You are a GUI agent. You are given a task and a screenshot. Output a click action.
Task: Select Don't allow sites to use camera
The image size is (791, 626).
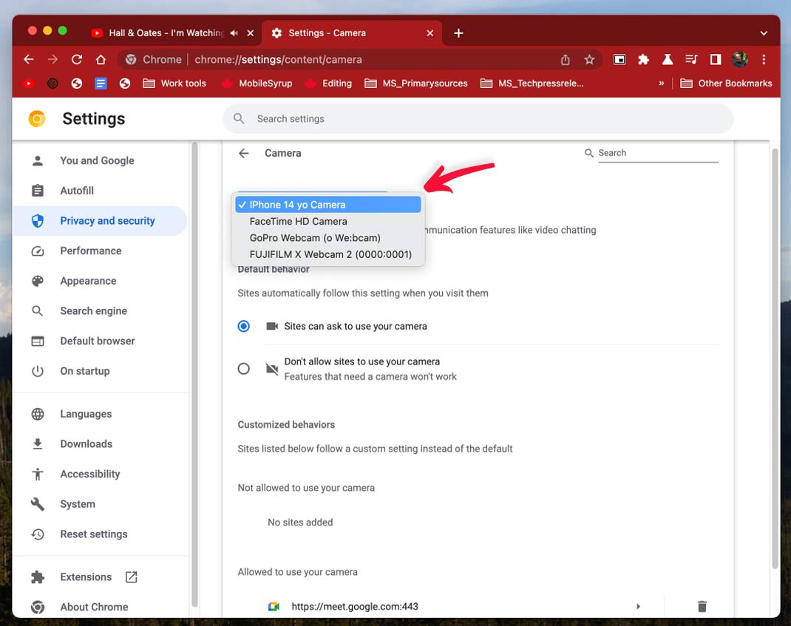[244, 368]
